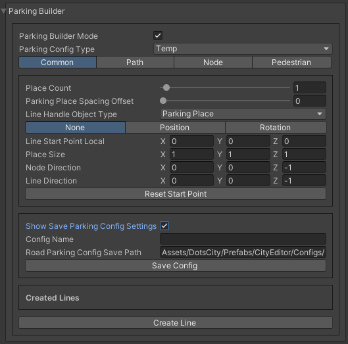This screenshot has width=348, height=344.
Task: Click the Parking Place Spacing Offset label
Action: 80,101
